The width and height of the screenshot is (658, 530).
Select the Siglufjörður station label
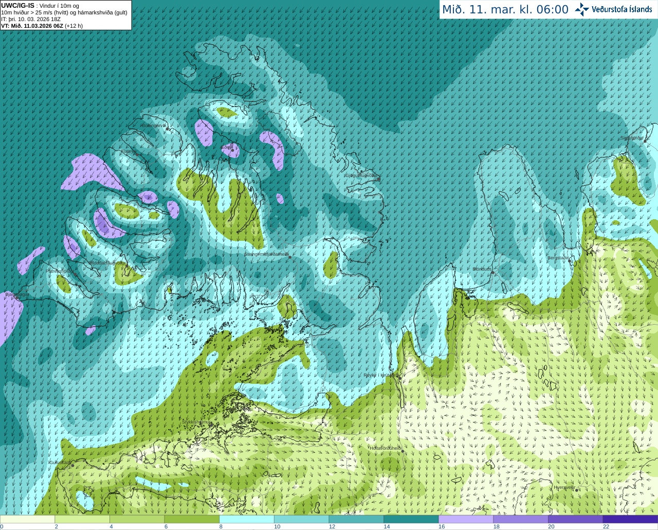click(632, 138)
